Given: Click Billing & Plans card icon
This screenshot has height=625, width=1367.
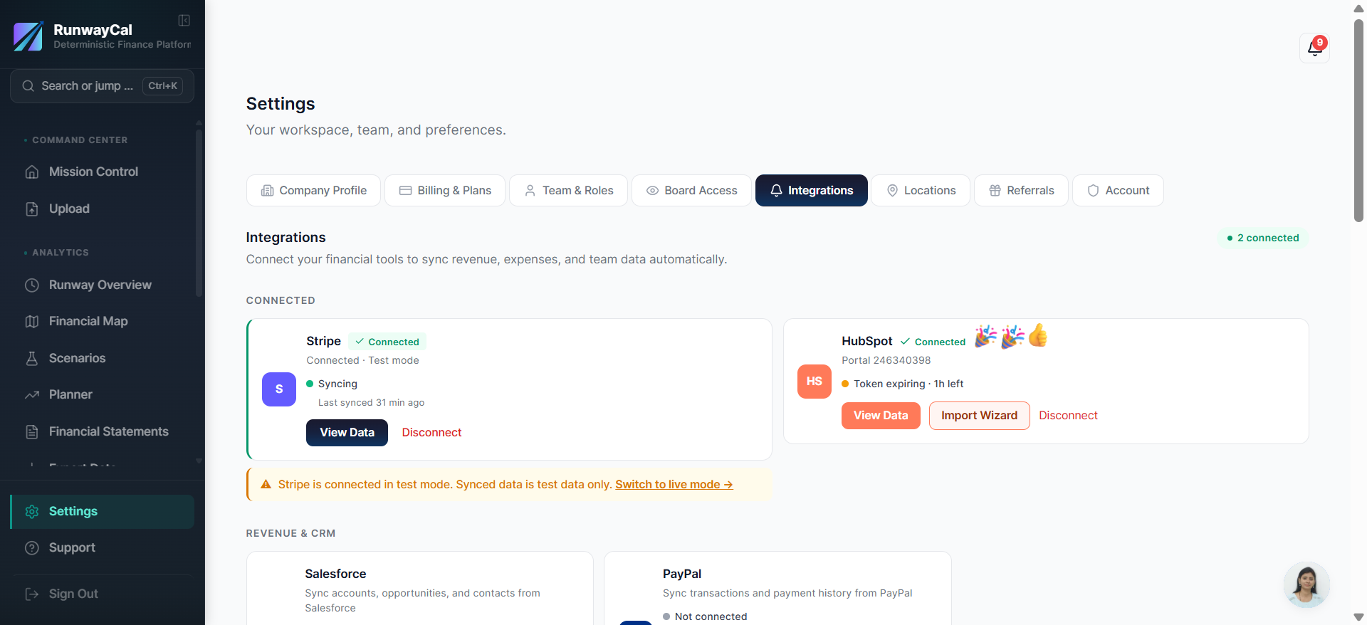Looking at the screenshot, I should 406,191.
